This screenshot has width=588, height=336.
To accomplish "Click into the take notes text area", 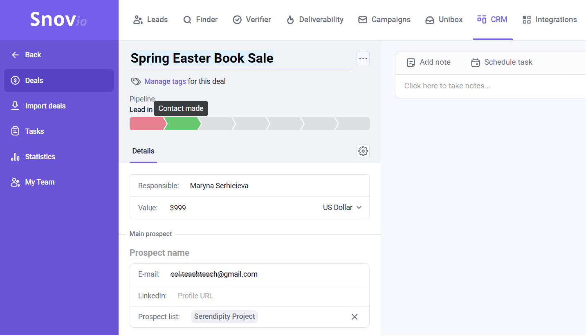I will tap(491, 86).
